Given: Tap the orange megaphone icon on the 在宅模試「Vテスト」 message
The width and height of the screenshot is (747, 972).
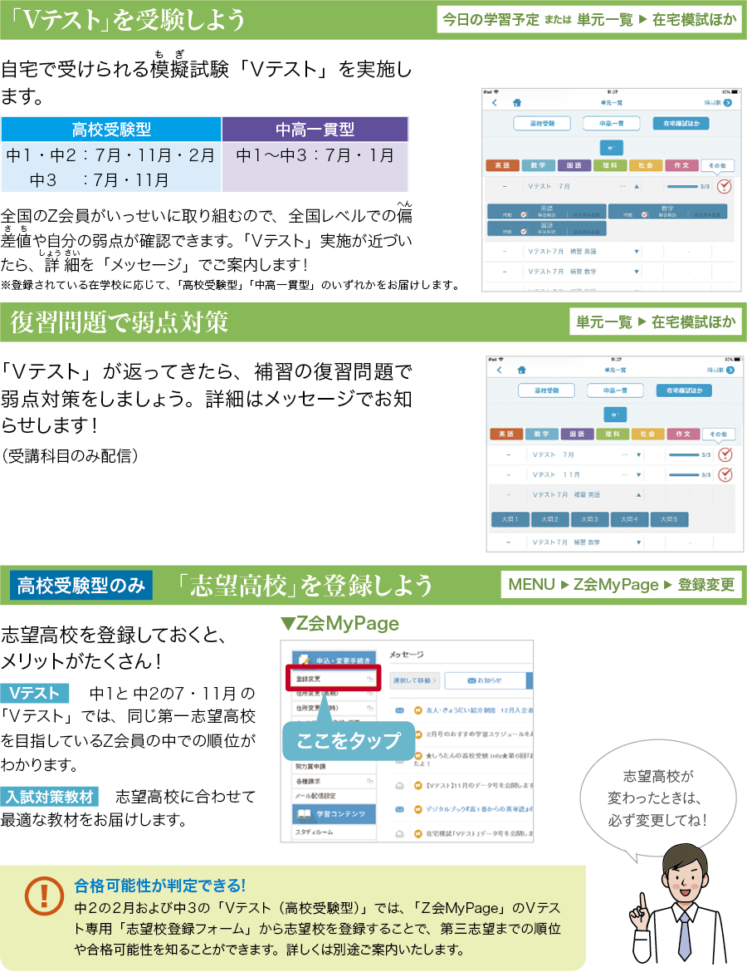Looking at the screenshot, I should pos(418,834).
